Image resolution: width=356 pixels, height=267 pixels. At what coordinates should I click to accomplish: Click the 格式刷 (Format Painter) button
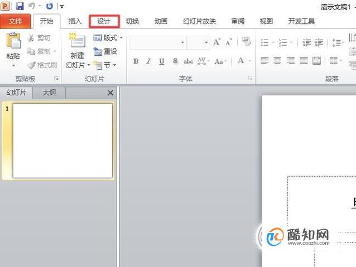tap(42, 65)
